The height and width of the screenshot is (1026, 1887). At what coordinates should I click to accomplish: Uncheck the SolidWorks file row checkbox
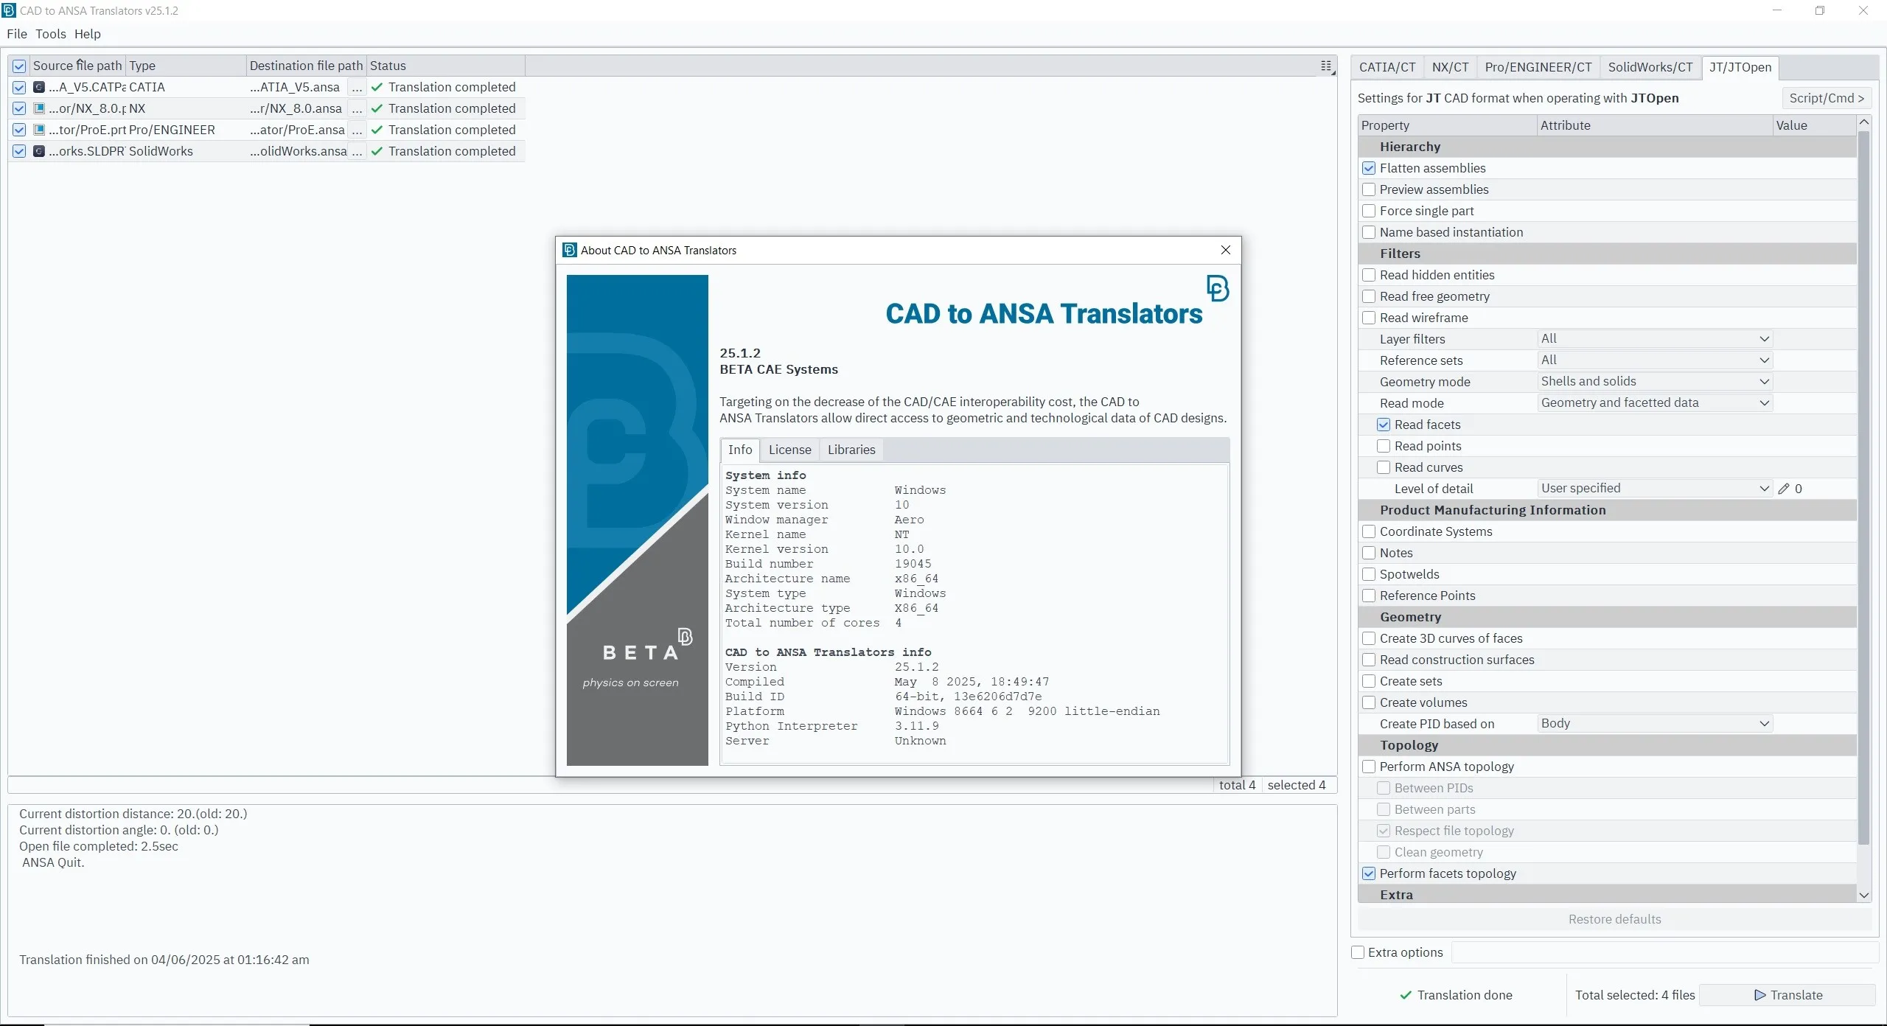[x=19, y=151]
